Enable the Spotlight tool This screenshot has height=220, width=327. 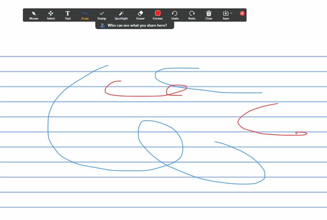pyautogui.click(x=121, y=15)
